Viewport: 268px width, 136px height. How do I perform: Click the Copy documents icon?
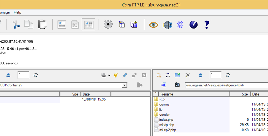click(x=29, y=24)
